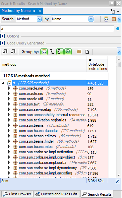Click com.sun.corba.se.impl.copyobject package icon
The height and width of the screenshot is (198, 122).
(x=15, y=157)
